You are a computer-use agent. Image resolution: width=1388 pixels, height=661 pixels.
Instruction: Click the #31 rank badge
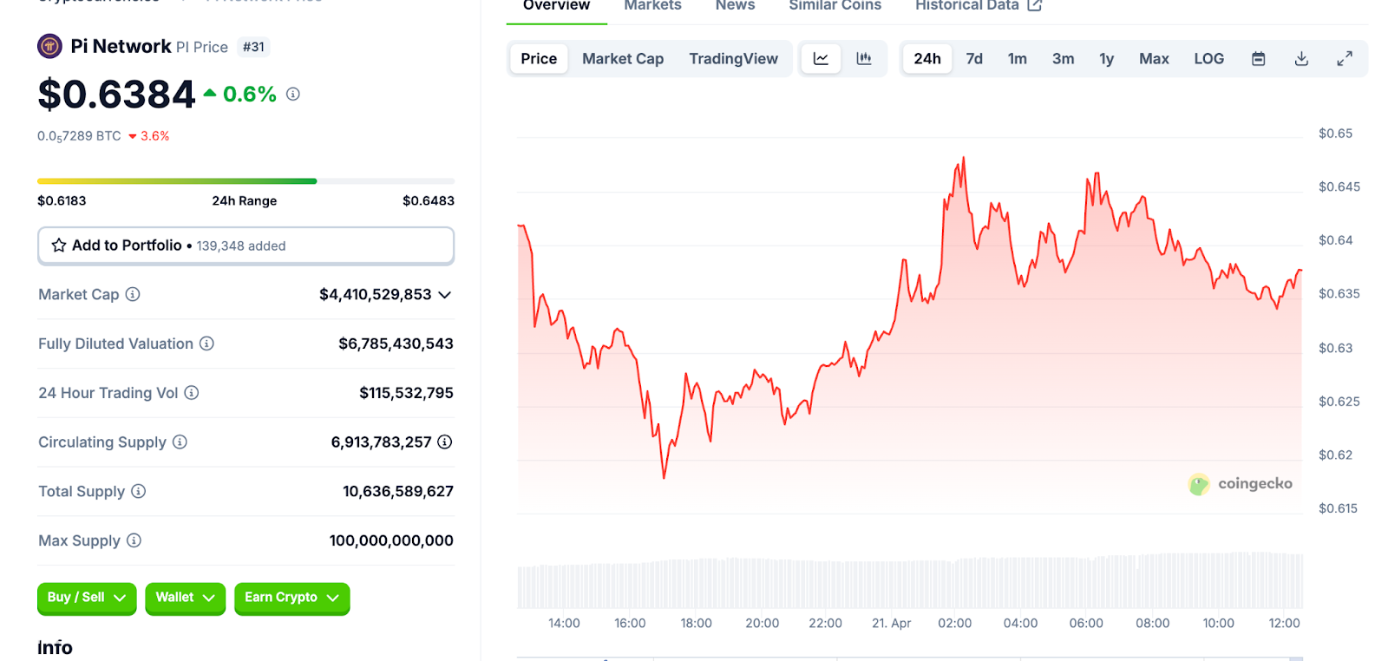coord(253,47)
